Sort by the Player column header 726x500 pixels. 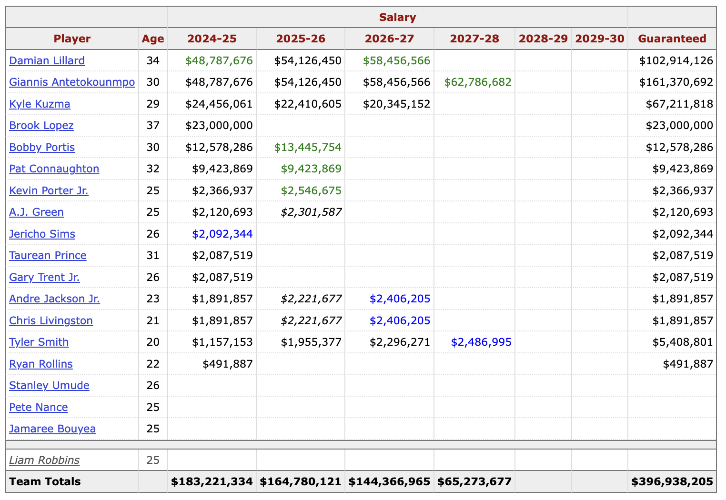72,39
